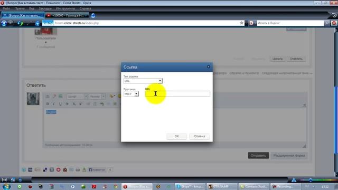The image size is (338, 190).
Task: Close the Ссылка dialog with X icon
Action: pos(209,67)
